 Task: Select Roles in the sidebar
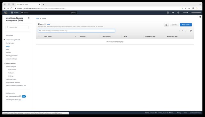click(7, 49)
